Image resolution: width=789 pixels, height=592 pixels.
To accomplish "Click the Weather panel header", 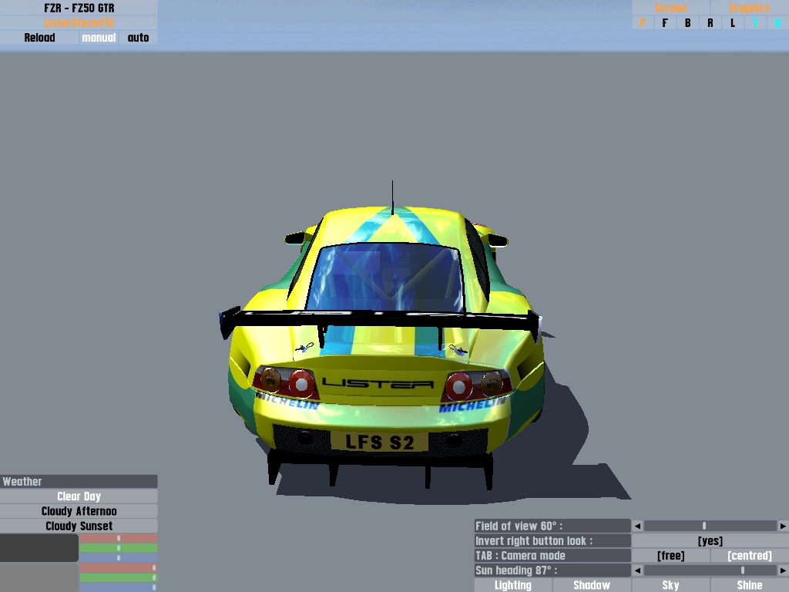I will pyautogui.click(x=79, y=481).
